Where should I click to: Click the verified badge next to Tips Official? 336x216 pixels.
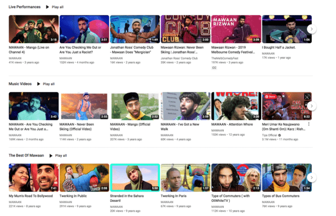[280, 135]
